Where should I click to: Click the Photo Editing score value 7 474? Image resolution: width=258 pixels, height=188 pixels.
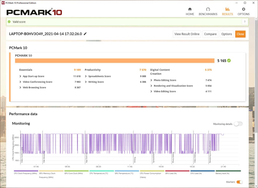point(208,80)
